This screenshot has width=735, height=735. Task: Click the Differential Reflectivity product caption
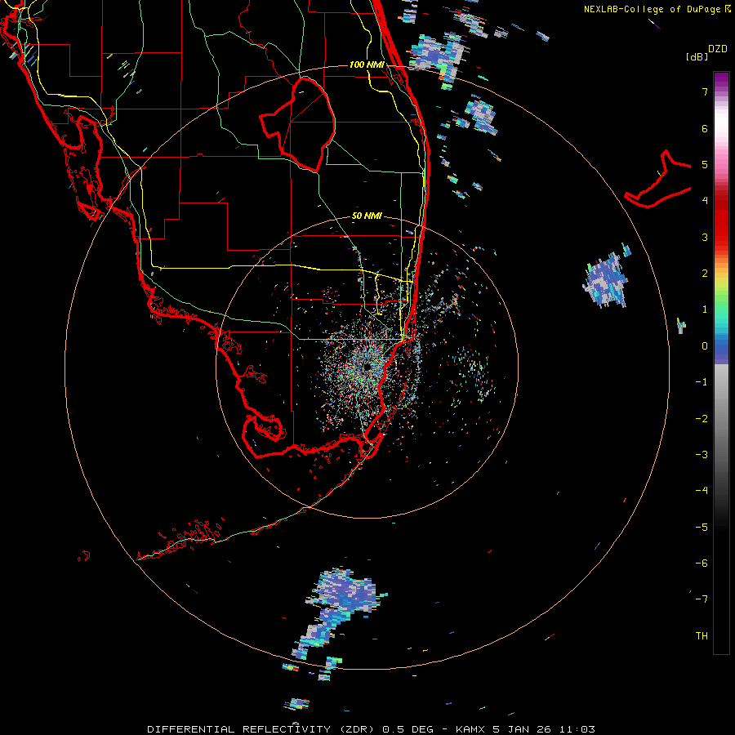(x=371, y=729)
